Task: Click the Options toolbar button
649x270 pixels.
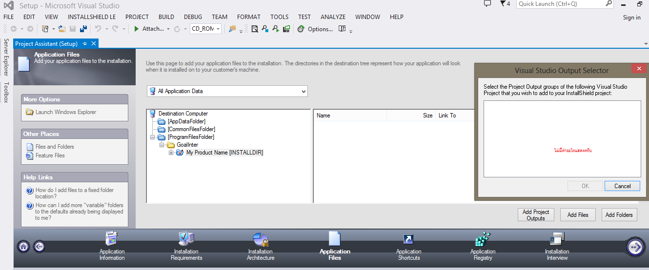Action: pyautogui.click(x=320, y=29)
